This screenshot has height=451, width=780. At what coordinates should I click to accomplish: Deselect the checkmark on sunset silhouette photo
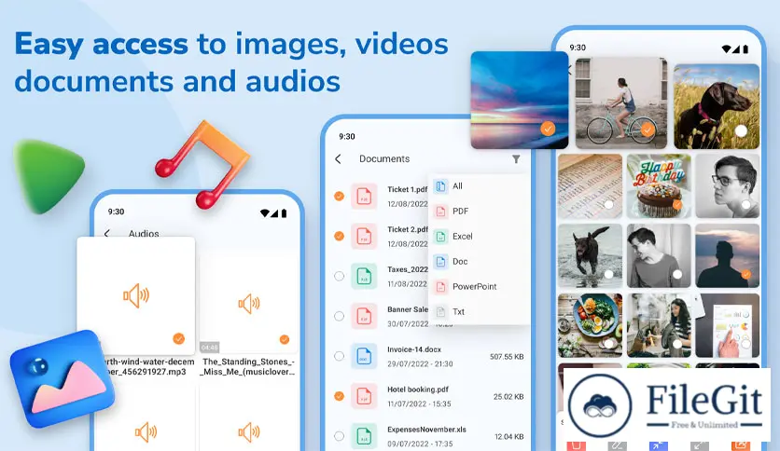(745, 274)
